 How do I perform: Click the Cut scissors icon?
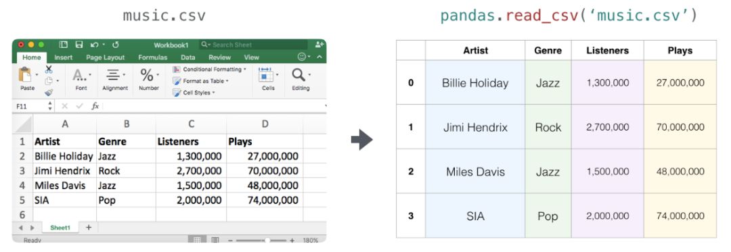49,70
